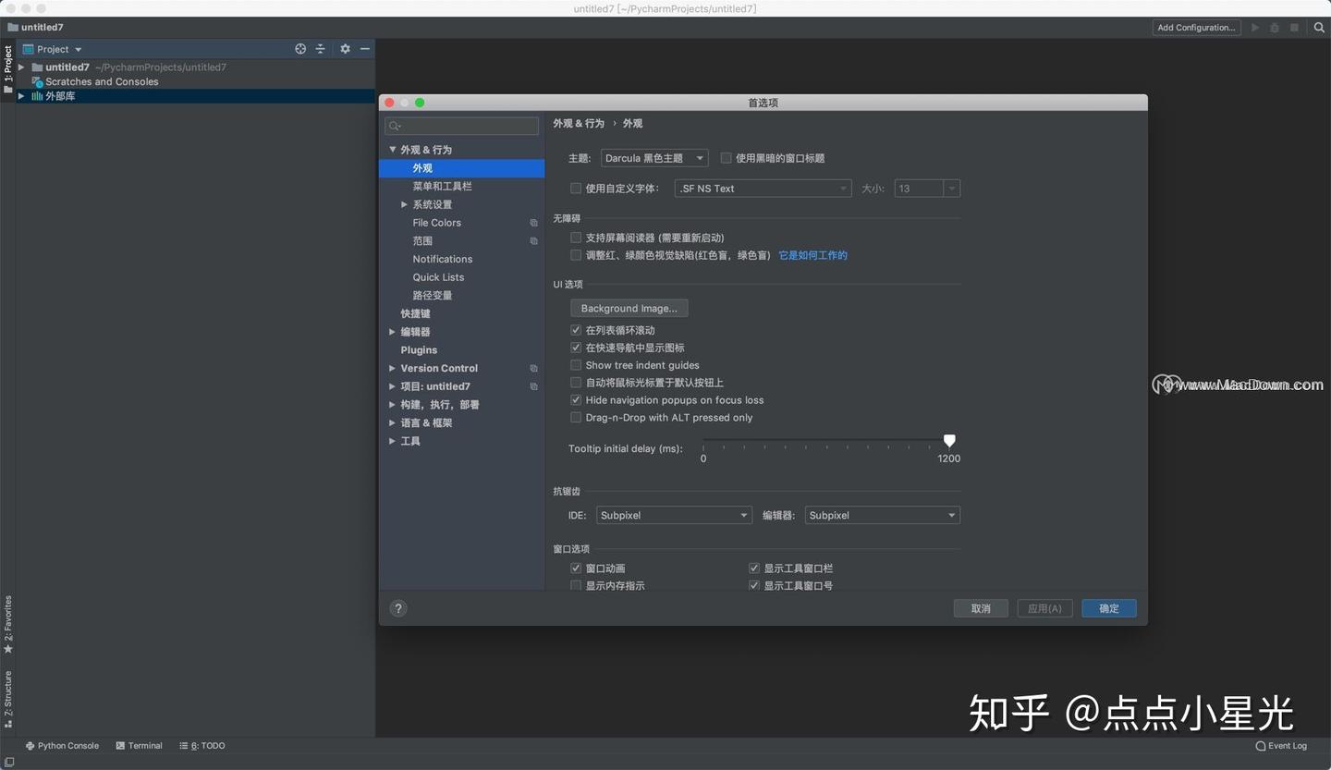1331x770 pixels.
Task: Open 它是如何工作的 link
Action: click(x=812, y=255)
